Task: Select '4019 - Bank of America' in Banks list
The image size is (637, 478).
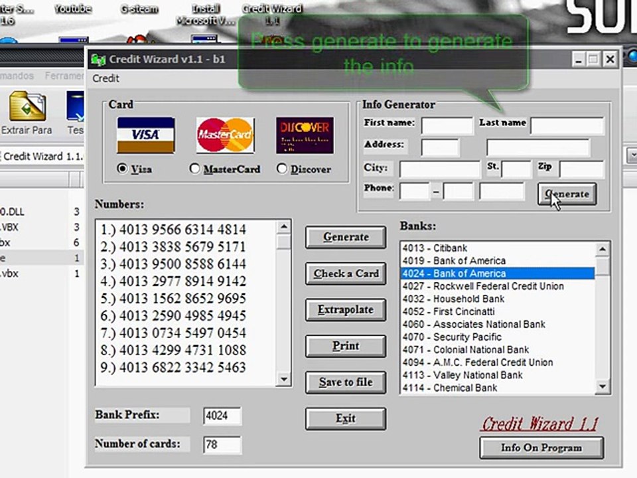Action: [x=497, y=261]
